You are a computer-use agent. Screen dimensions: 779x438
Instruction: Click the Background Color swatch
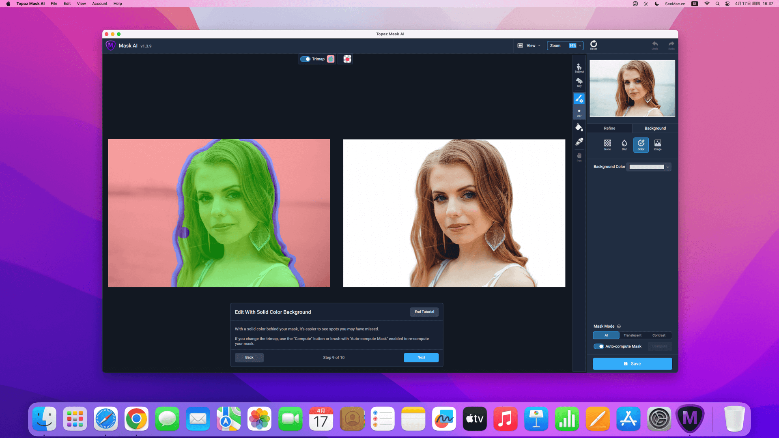point(646,167)
